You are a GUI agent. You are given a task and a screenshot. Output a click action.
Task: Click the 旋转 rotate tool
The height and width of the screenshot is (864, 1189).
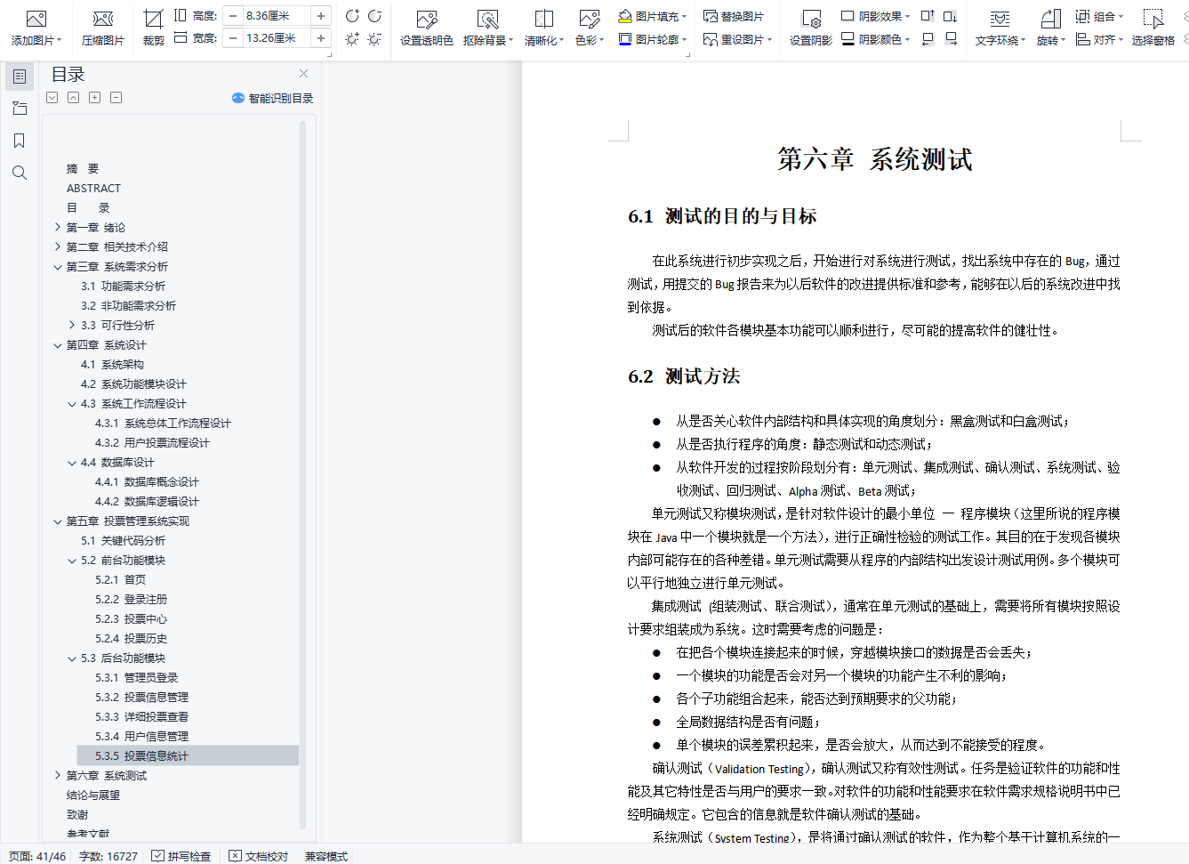click(x=1050, y=28)
